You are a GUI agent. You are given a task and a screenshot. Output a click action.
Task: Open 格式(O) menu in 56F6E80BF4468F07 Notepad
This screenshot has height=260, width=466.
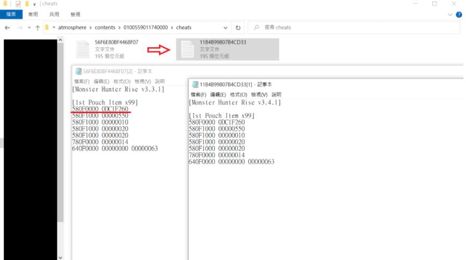tap(122, 81)
